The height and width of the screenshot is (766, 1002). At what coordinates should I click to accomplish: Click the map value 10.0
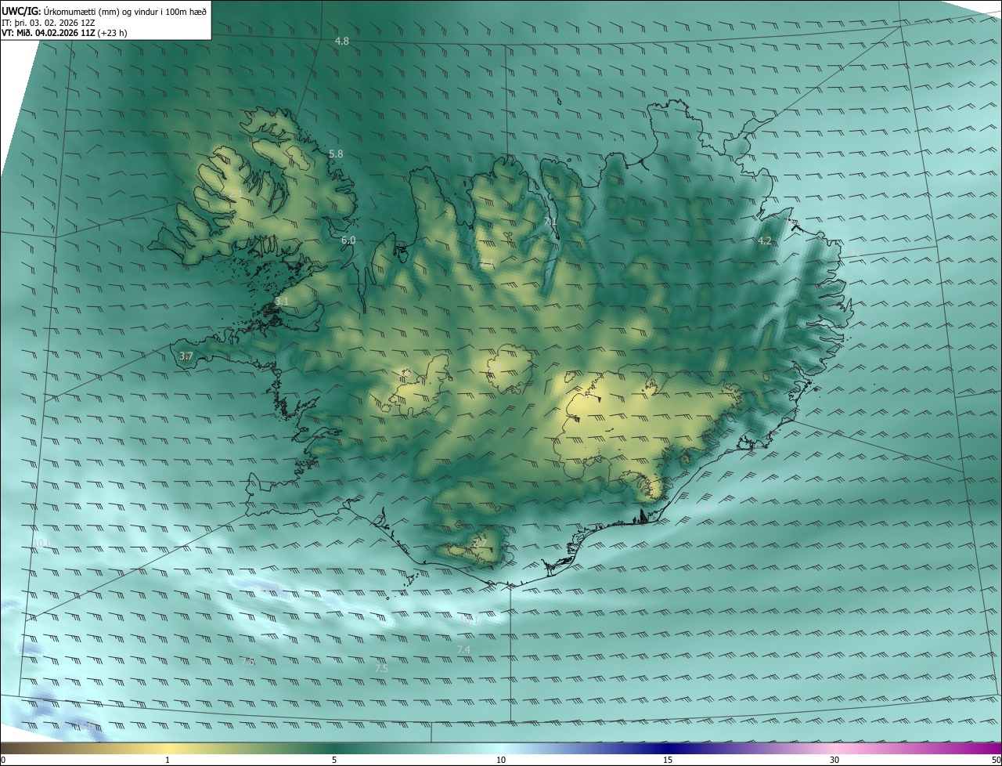coord(42,543)
